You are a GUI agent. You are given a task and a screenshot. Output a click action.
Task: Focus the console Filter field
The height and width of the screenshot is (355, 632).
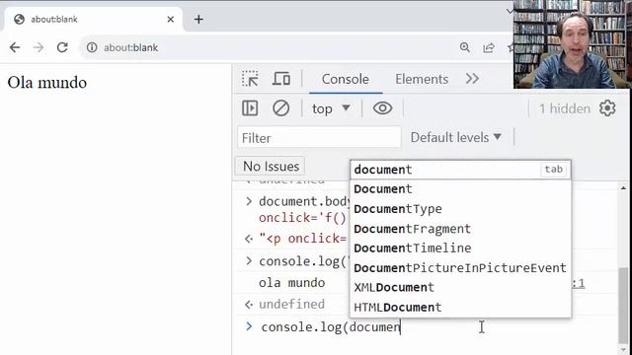[x=319, y=138]
